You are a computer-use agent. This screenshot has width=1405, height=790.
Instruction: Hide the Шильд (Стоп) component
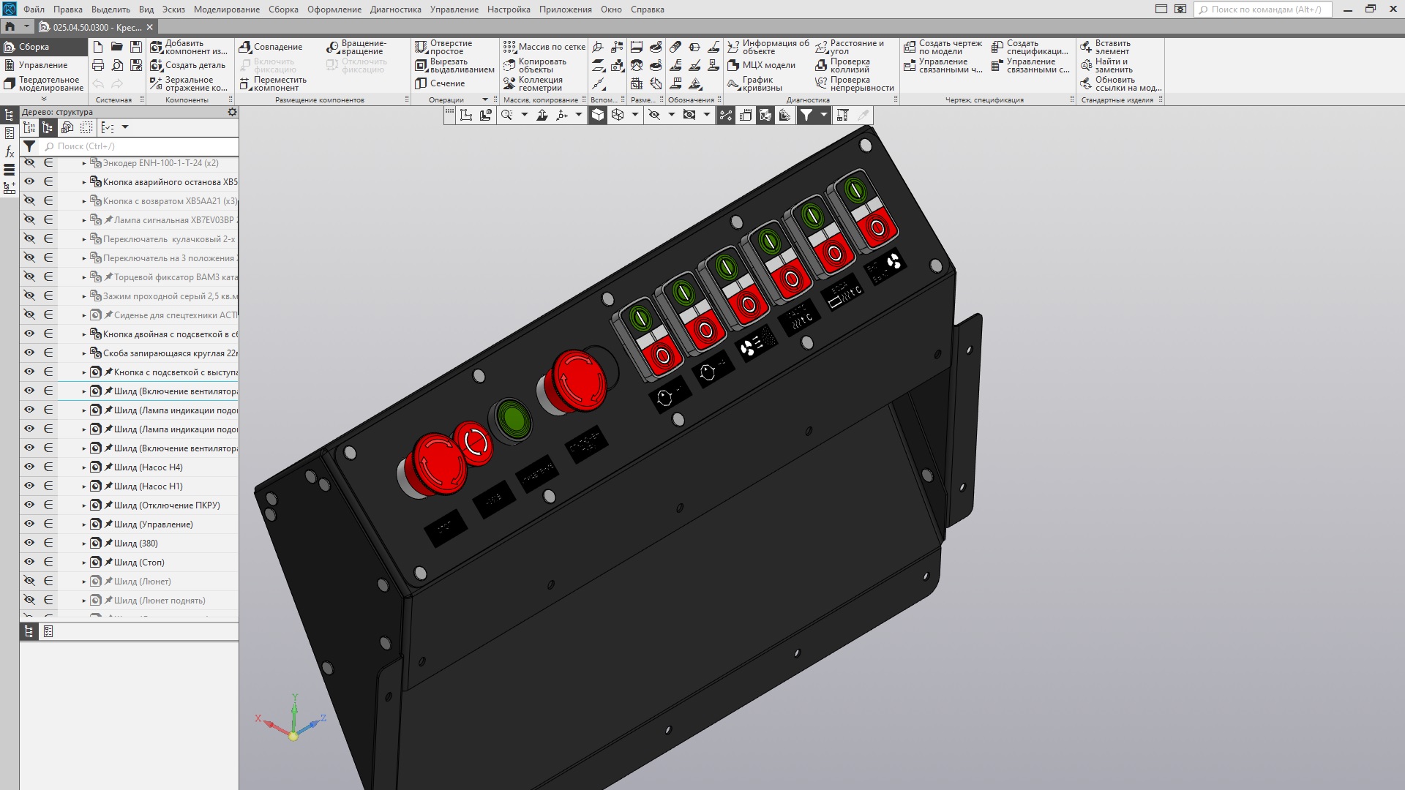29,562
